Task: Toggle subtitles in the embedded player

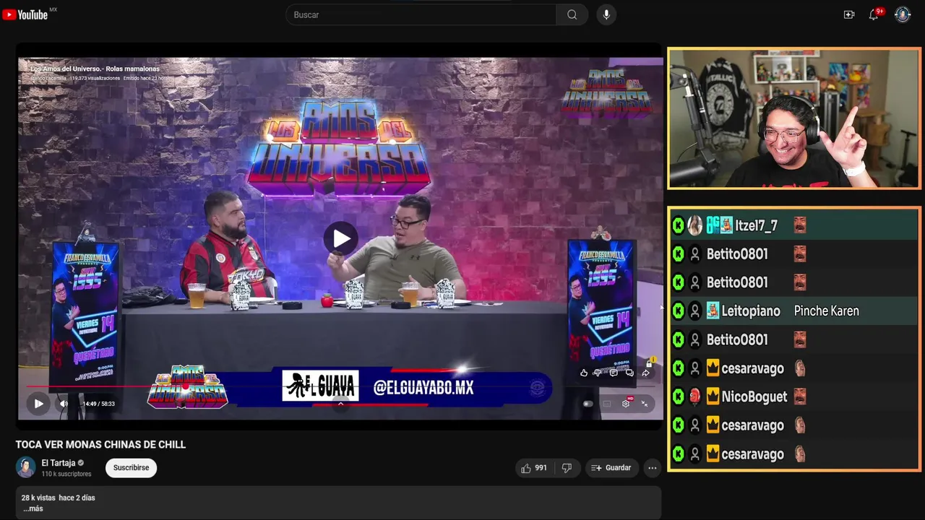Action: click(x=607, y=404)
